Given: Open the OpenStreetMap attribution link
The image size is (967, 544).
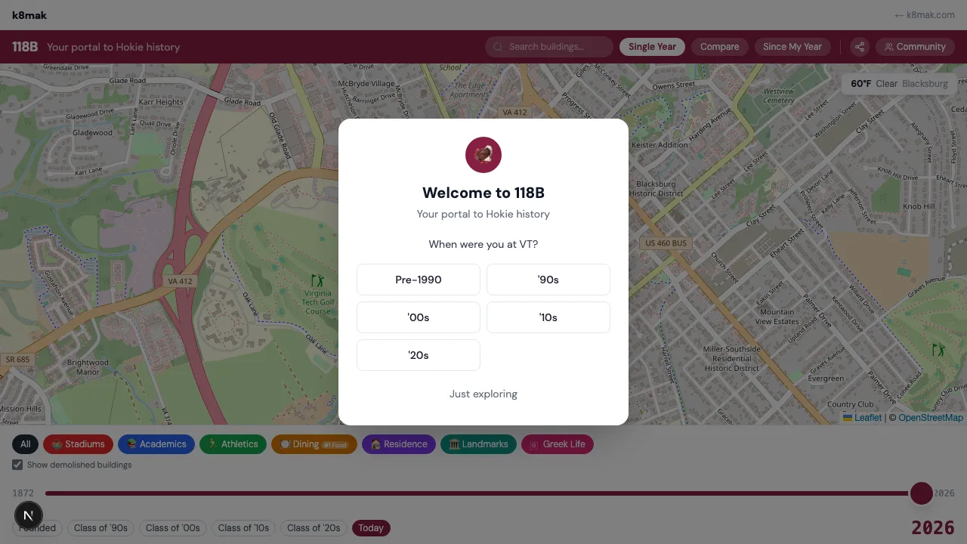Looking at the screenshot, I should 931,417.
